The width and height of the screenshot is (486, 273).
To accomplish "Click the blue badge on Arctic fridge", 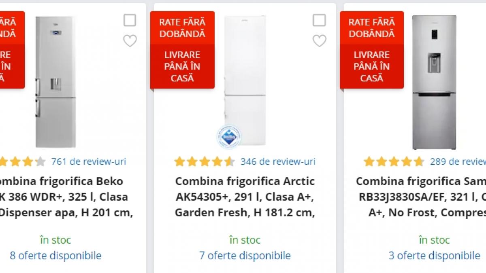I will 228,136.
